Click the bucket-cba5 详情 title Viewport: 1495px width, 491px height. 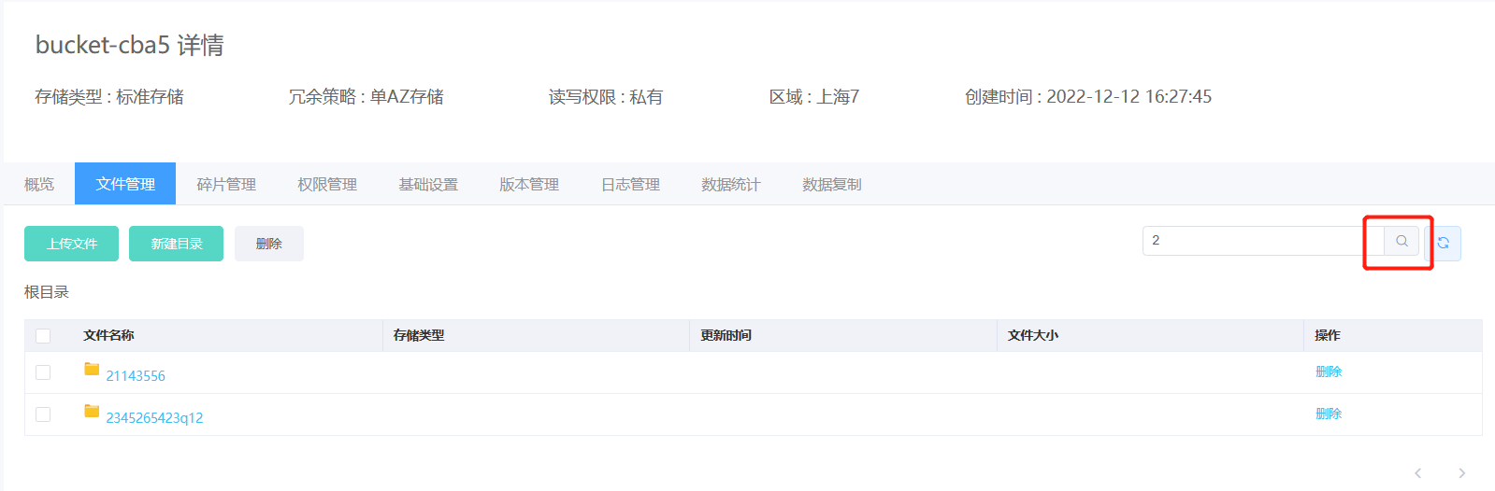(x=130, y=45)
